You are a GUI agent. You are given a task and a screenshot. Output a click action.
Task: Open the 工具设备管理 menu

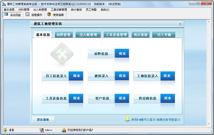(x=59, y=10)
